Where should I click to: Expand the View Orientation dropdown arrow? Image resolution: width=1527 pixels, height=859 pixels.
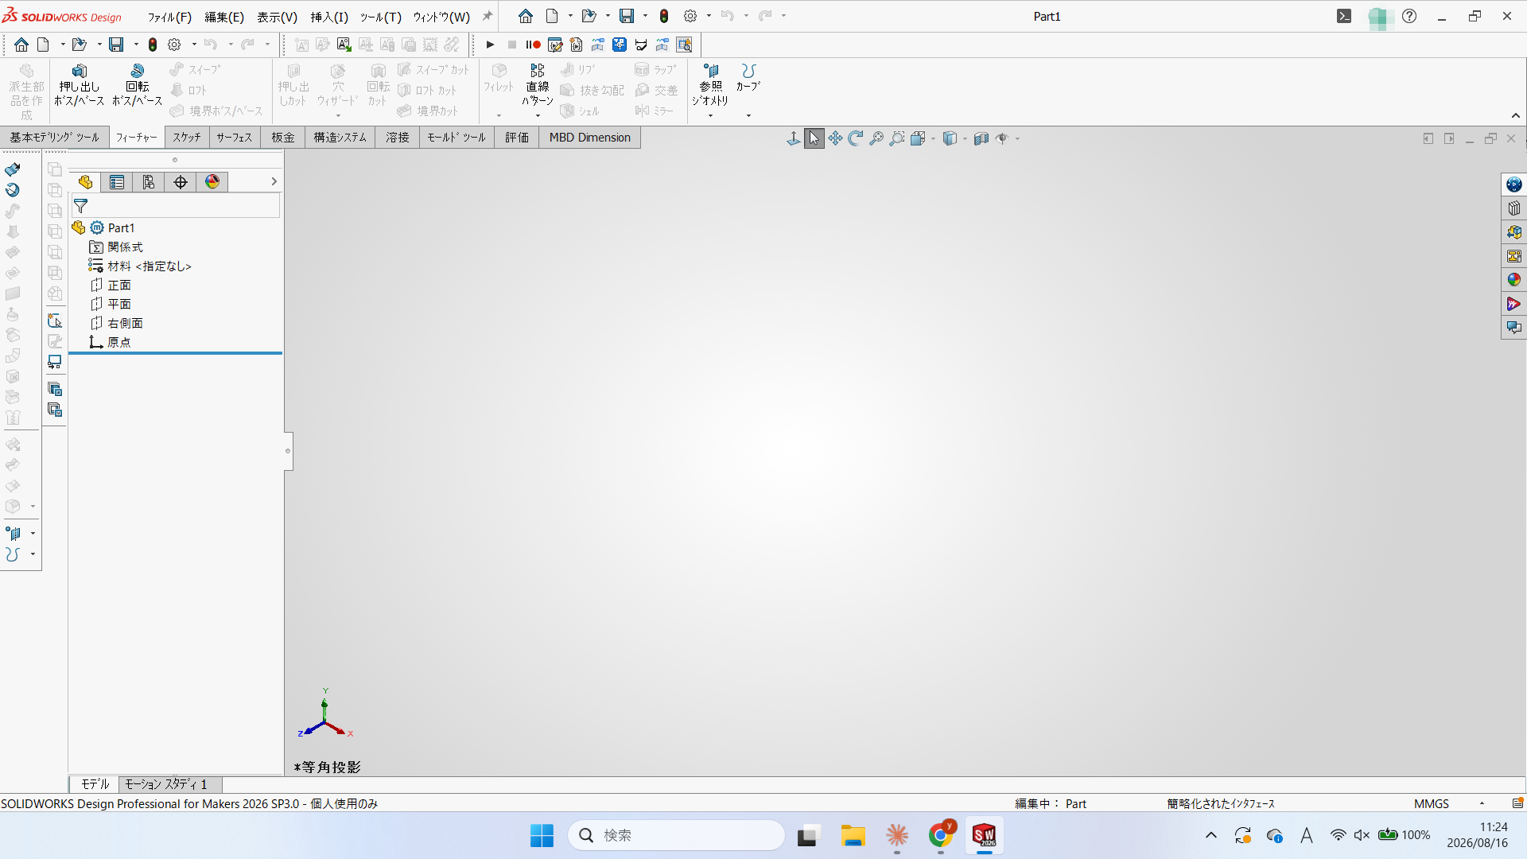pos(933,138)
